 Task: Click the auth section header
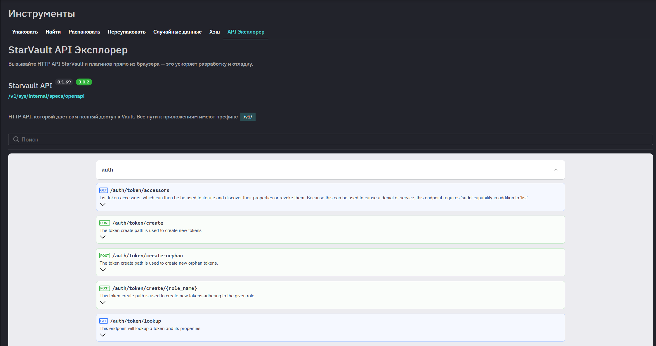click(330, 170)
